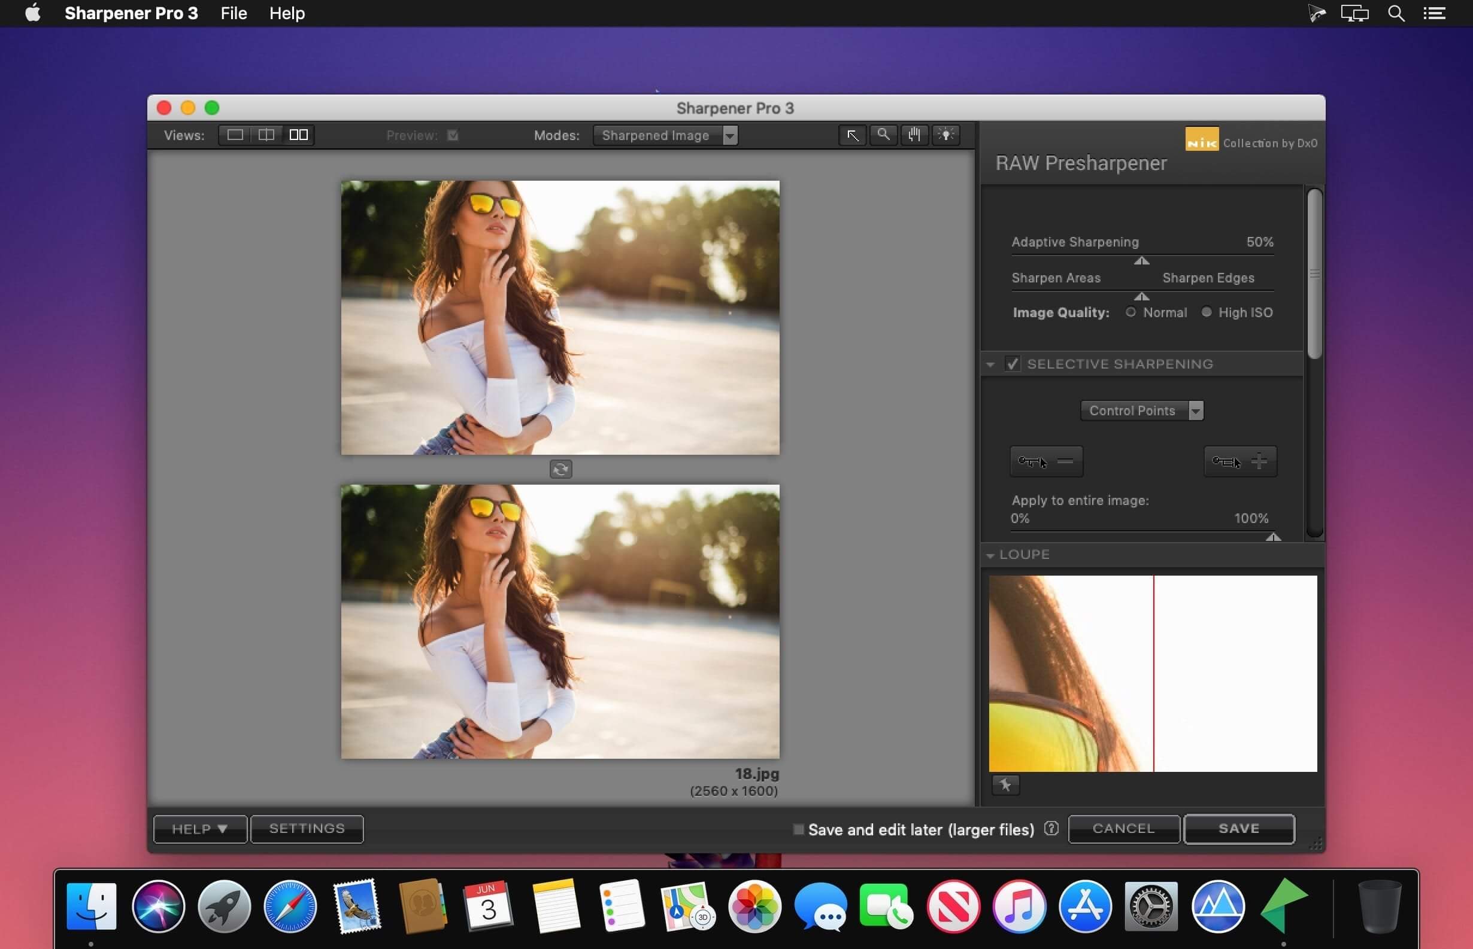Viewport: 1473px width, 949px height.
Task: Collapse the Loupe section
Action: coord(990,555)
